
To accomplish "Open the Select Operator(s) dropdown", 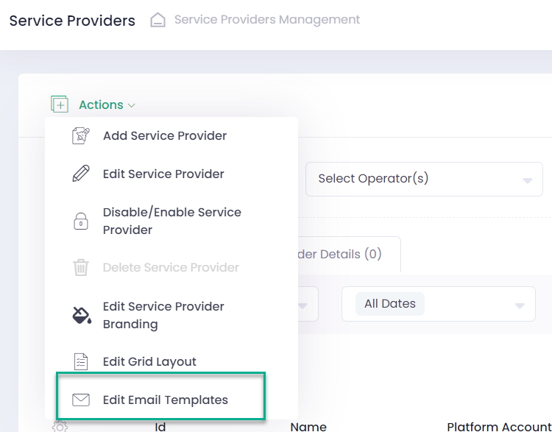I will 423,179.
